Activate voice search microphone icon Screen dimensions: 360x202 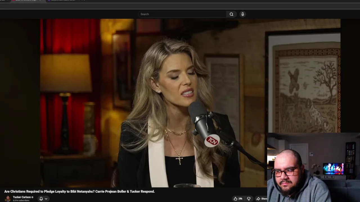tap(242, 14)
